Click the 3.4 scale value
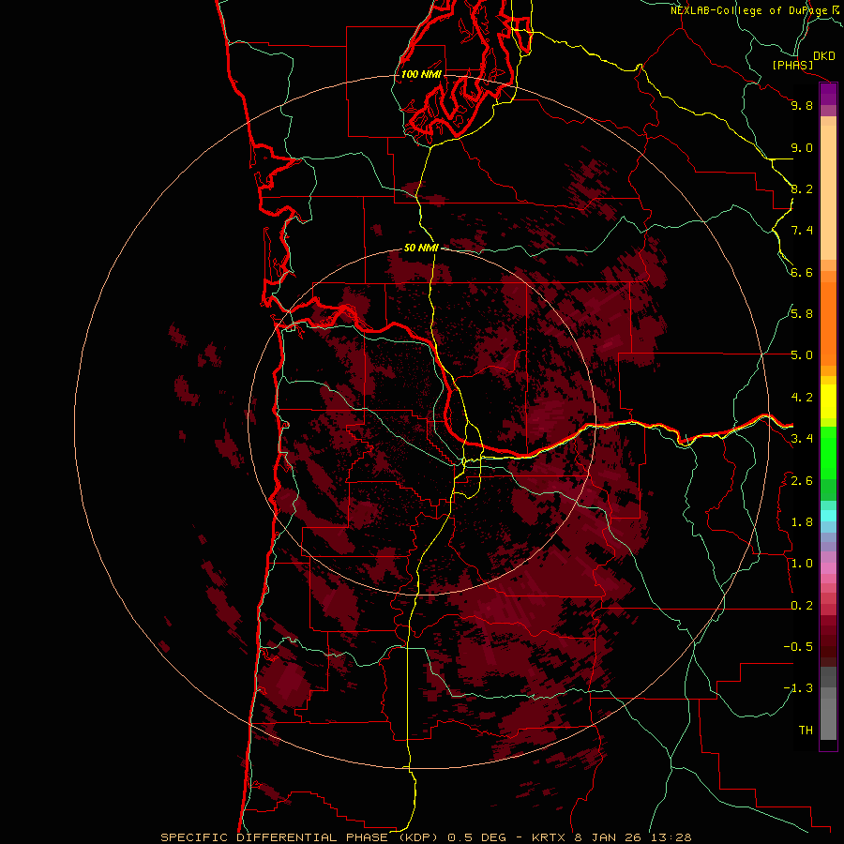Viewport: 844px width, 844px height. pyautogui.click(x=802, y=439)
